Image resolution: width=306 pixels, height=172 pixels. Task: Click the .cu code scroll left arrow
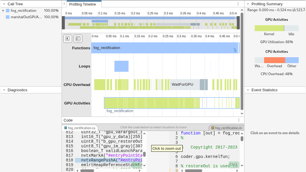coord(77,171)
